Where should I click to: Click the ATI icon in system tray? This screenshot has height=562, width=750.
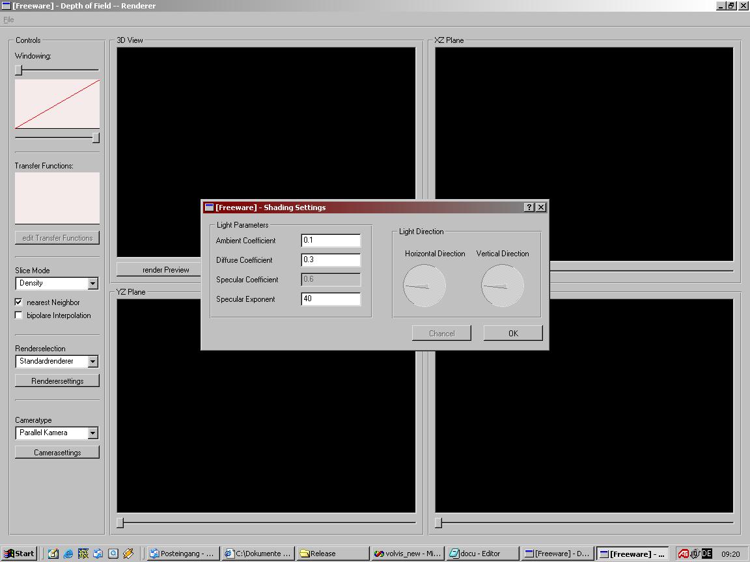[683, 554]
